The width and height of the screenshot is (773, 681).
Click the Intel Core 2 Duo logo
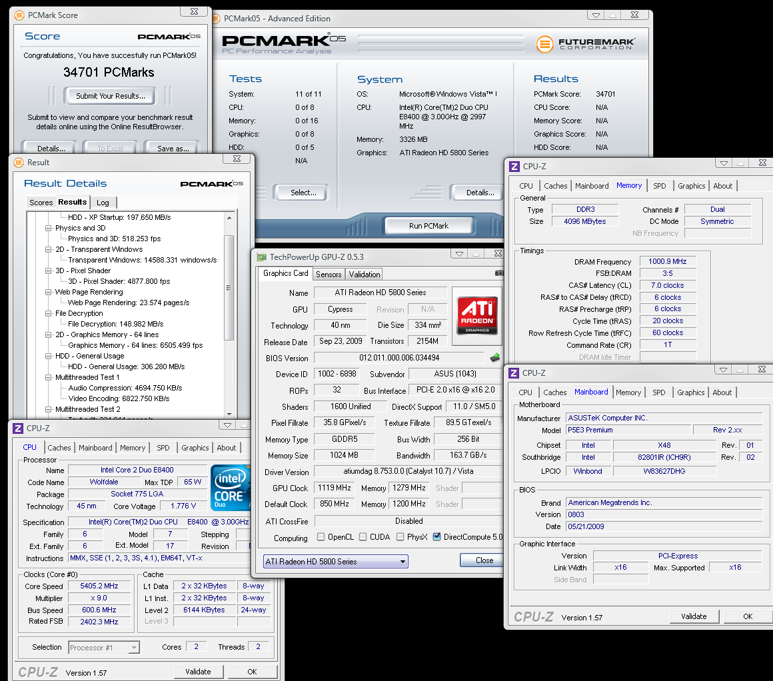click(230, 488)
